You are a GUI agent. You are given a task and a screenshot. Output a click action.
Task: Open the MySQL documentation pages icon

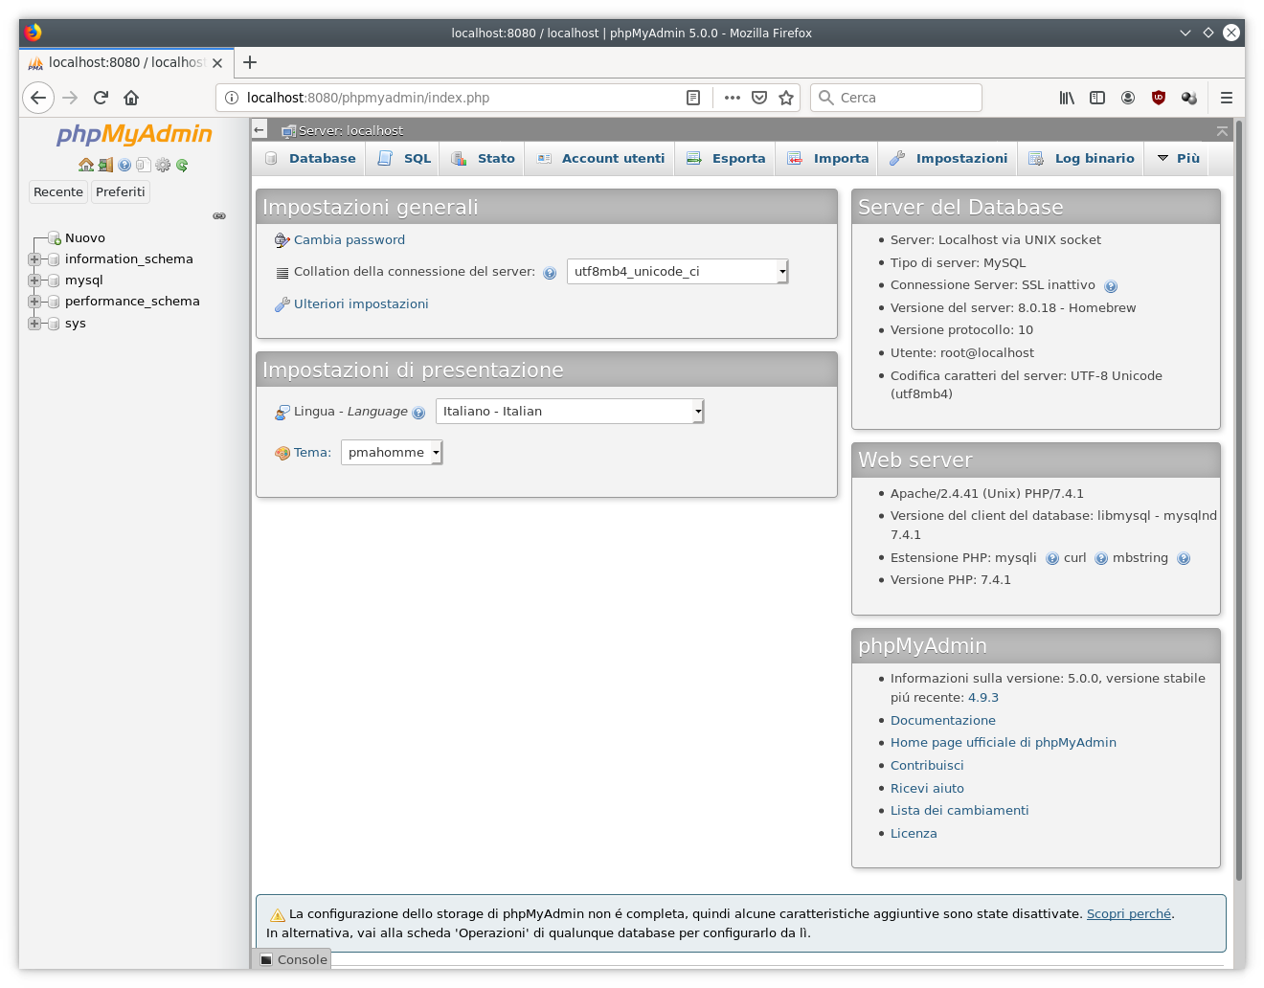[144, 165]
